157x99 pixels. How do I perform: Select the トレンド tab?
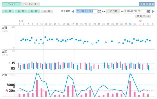[x=11, y=4]
